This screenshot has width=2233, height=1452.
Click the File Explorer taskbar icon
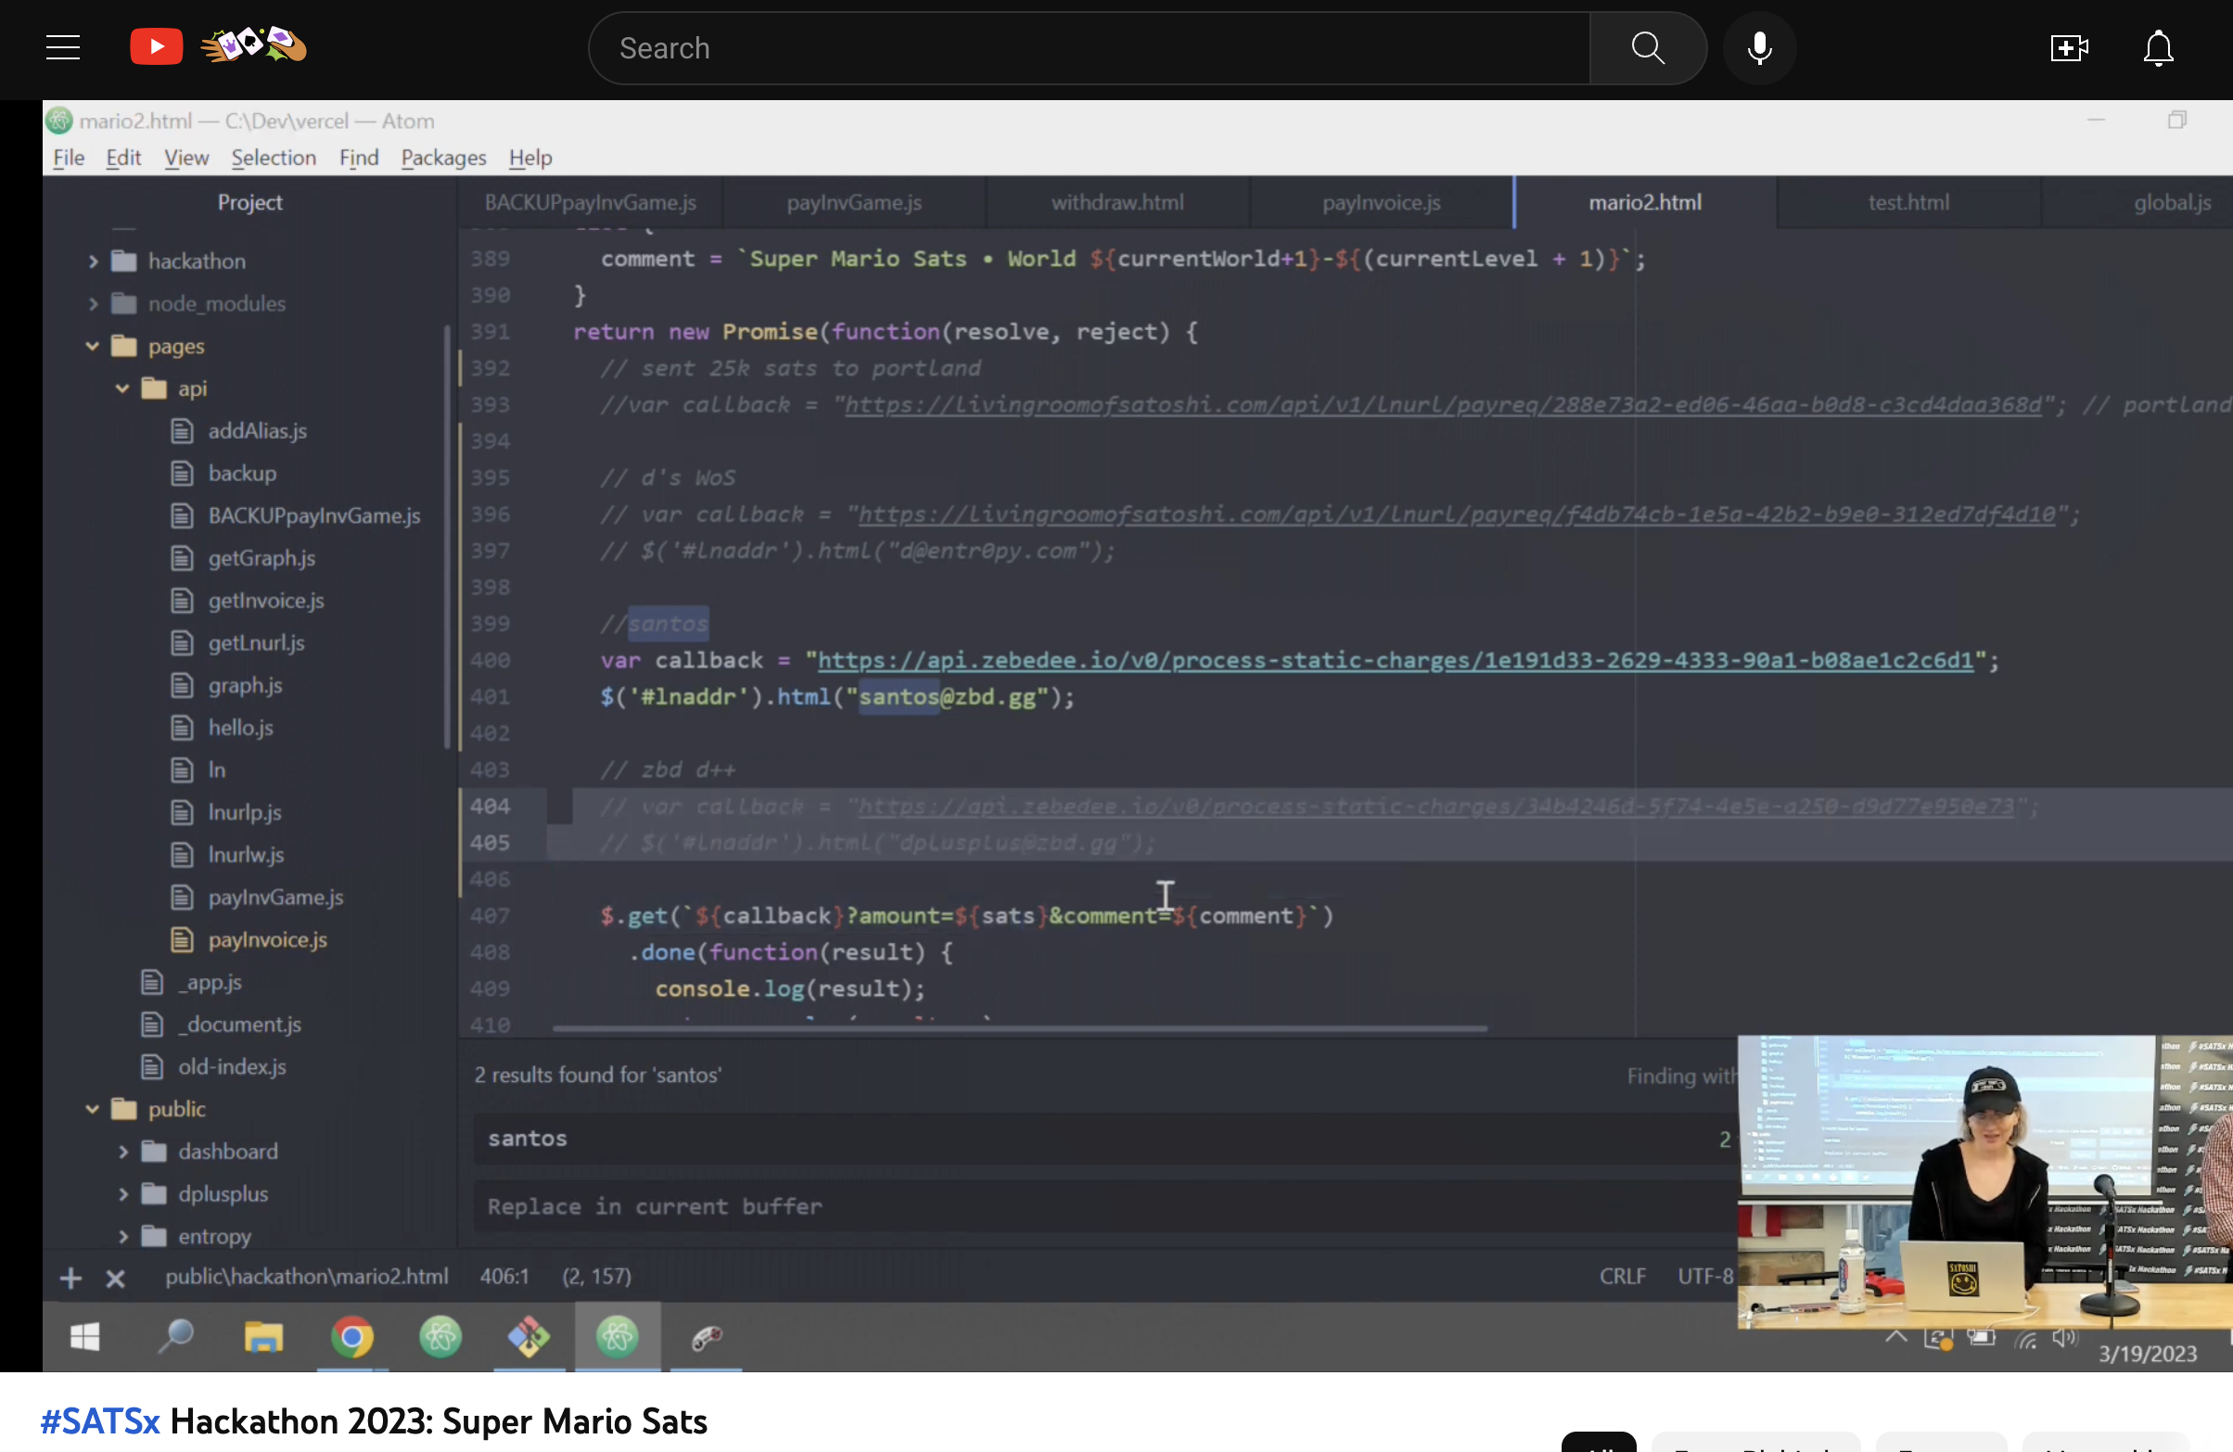point(263,1337)
